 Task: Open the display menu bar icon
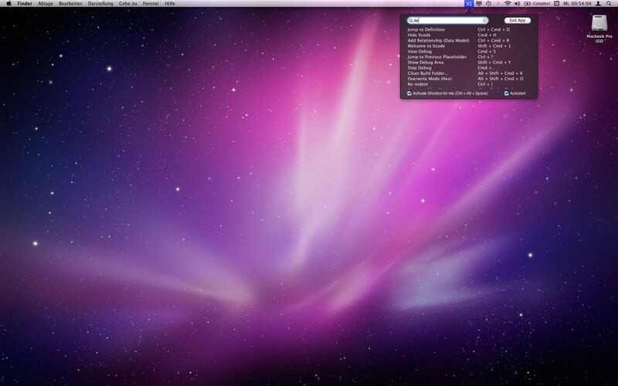coord(479,4)
